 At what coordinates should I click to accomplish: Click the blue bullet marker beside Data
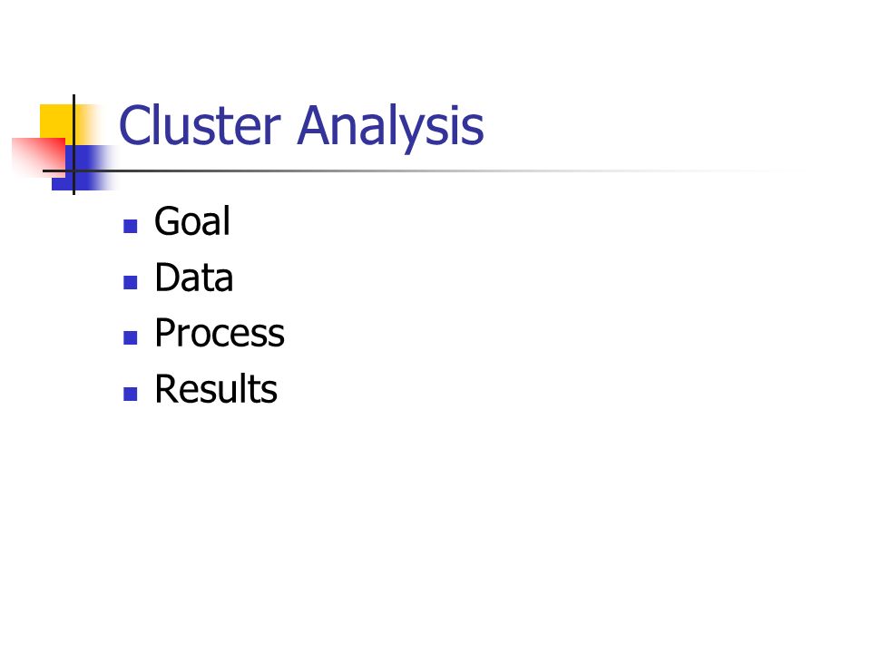[x=130, y=282]
